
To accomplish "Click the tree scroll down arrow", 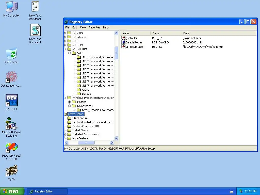I will coord(116,138).
